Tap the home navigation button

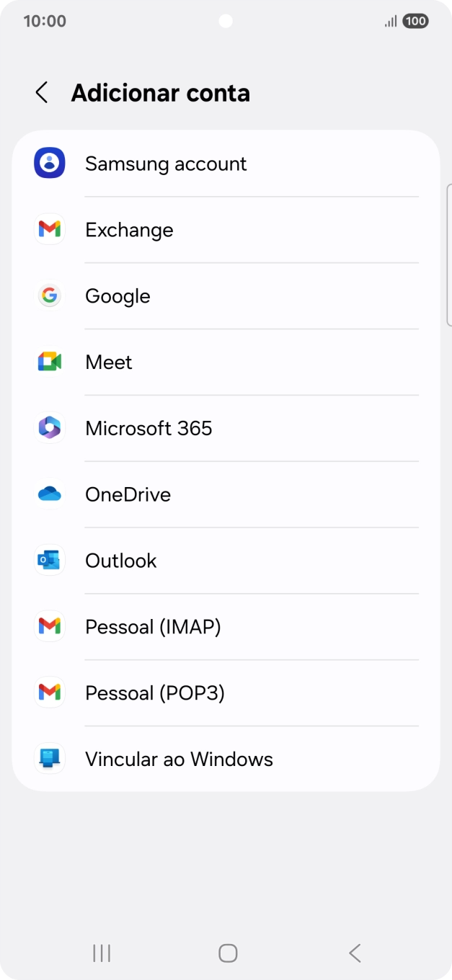click(x=228, y=953)
